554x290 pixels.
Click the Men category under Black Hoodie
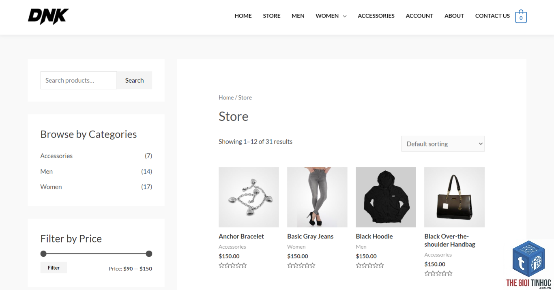coord(361,247)
